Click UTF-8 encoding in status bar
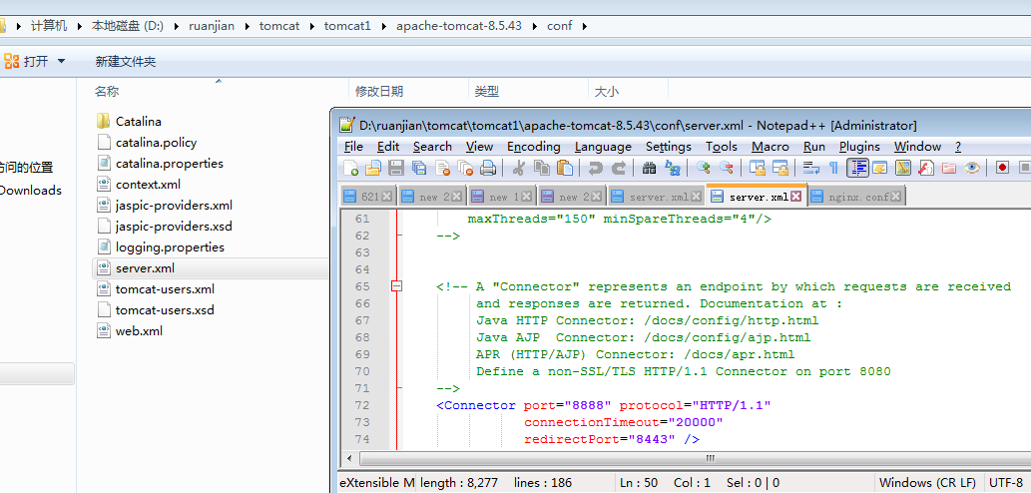 click(1006, 482)
